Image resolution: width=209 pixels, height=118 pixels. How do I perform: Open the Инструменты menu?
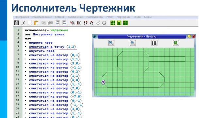[x=95, y=17]
